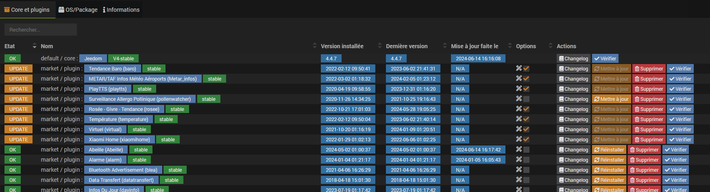
Task: Sort the table by Etat column arrow
Action: click(35, 46)
